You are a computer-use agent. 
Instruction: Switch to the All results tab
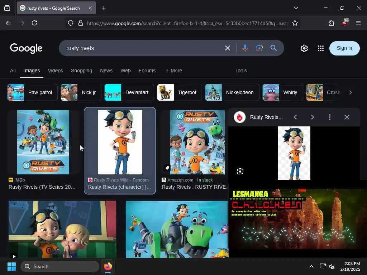[x=13, y=71]
